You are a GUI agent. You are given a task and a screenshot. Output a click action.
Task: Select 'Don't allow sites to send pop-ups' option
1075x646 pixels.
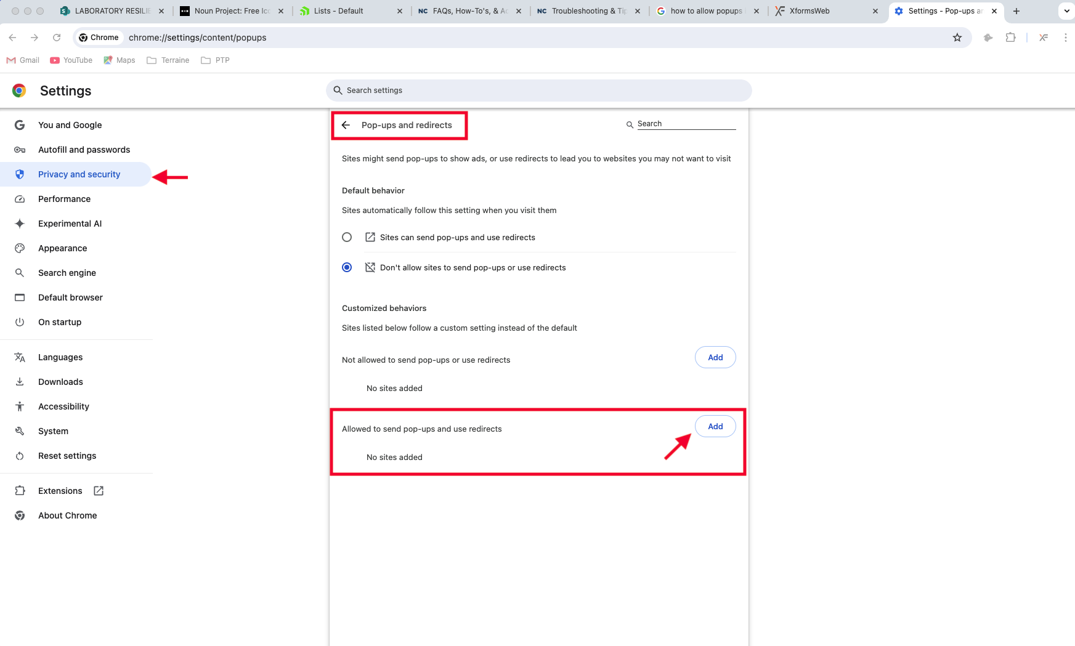coord(347,267)
